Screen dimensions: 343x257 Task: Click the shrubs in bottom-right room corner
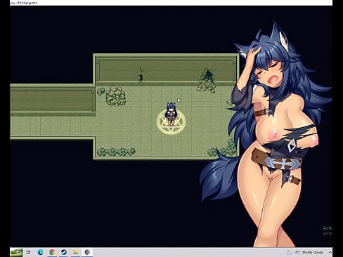[222, 148]
